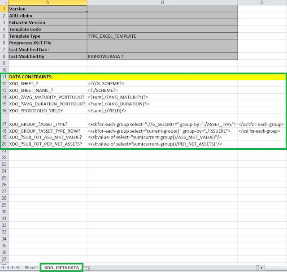Click the 'Preprocess XSLT File' cell
The height and width of the screenshot is (272, 287).
(x=48, y=43)
